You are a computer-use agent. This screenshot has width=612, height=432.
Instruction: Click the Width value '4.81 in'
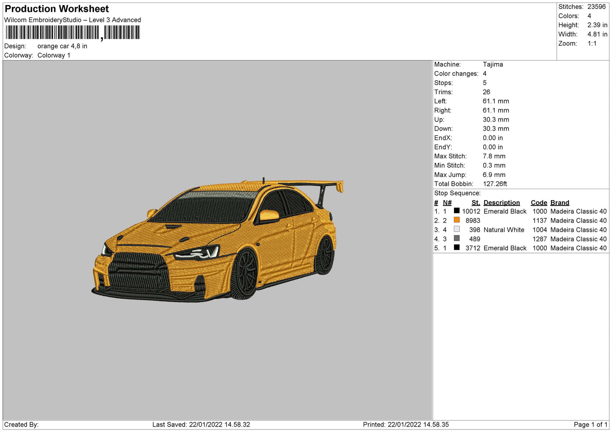click(597, 34)
